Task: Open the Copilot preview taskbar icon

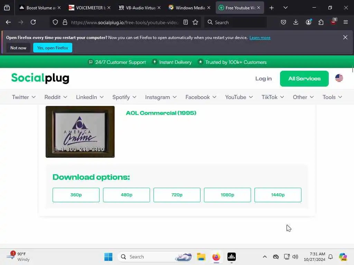Action: (343, 257)
